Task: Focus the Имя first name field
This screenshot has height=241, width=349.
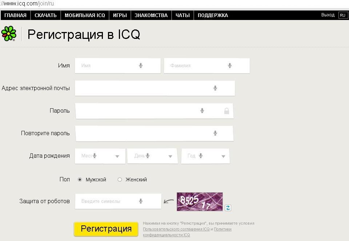Action: pyautogui.click(x=118, y=66)
